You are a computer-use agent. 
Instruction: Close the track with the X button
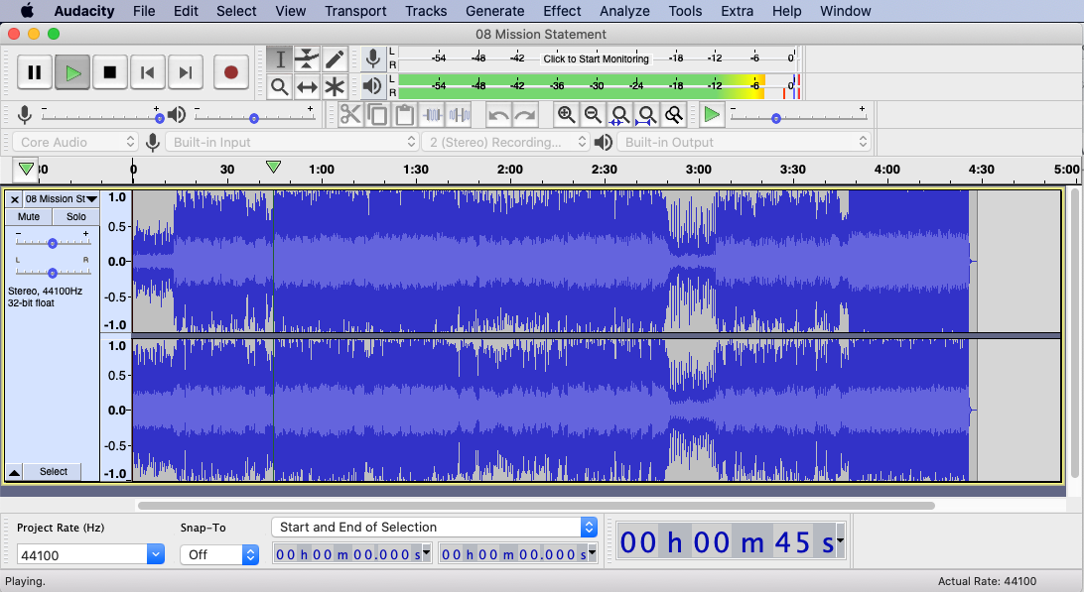[x=15, y=199]
